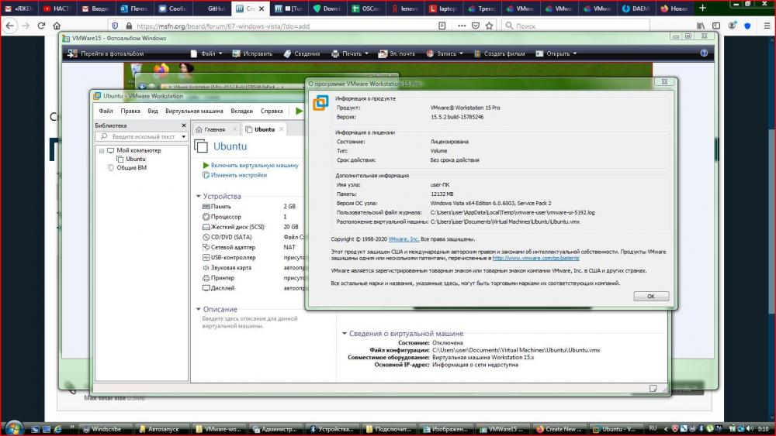776x436 pixels.
Task: Click Создать фильм in Photo Gallery
Action: pos(499,53)
